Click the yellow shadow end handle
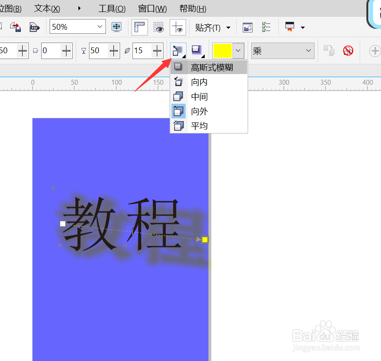The height and width of the screenshot is (361, 381). 205,239
